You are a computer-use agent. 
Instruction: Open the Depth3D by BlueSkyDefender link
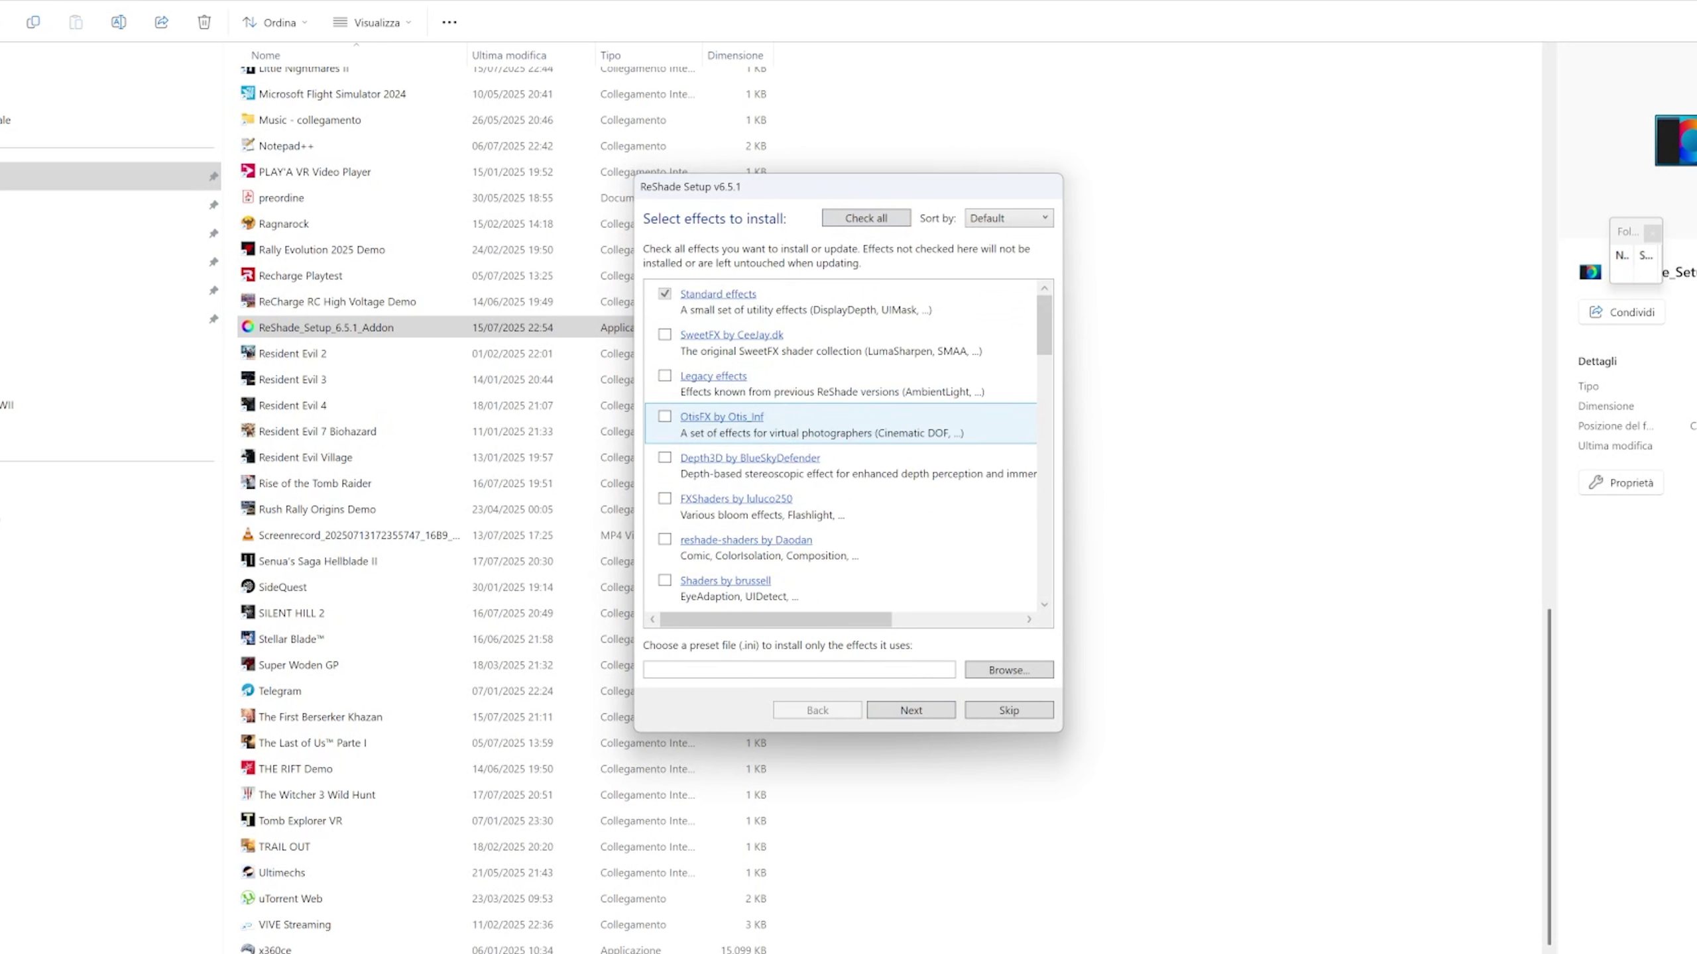[750, 458]
